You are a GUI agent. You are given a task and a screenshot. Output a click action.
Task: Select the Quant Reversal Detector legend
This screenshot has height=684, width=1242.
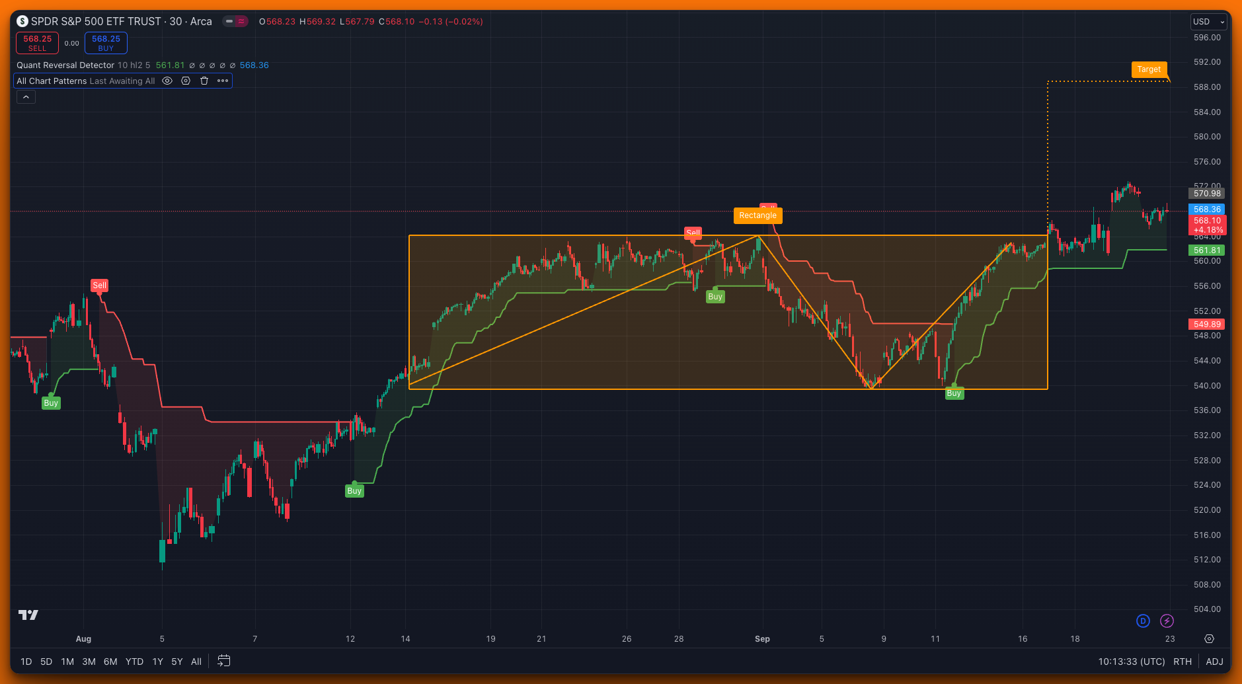click(65, 65)
